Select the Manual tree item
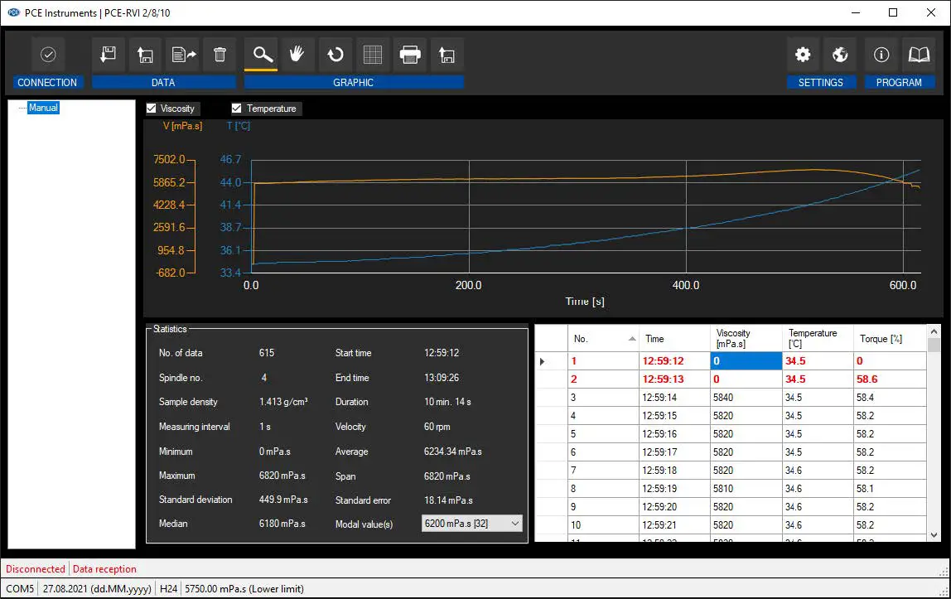 pyautogui.click(x=43, y=108)
